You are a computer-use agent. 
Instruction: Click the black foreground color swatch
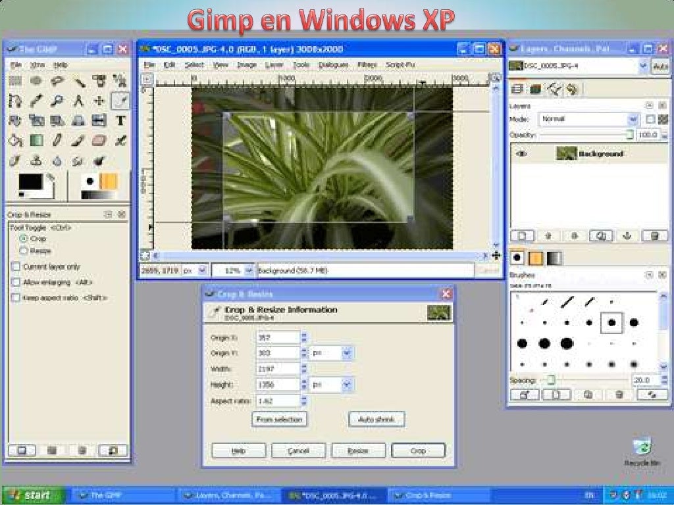click(30, 181)
